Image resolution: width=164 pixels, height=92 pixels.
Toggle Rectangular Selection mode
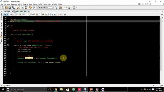point(40,15)
